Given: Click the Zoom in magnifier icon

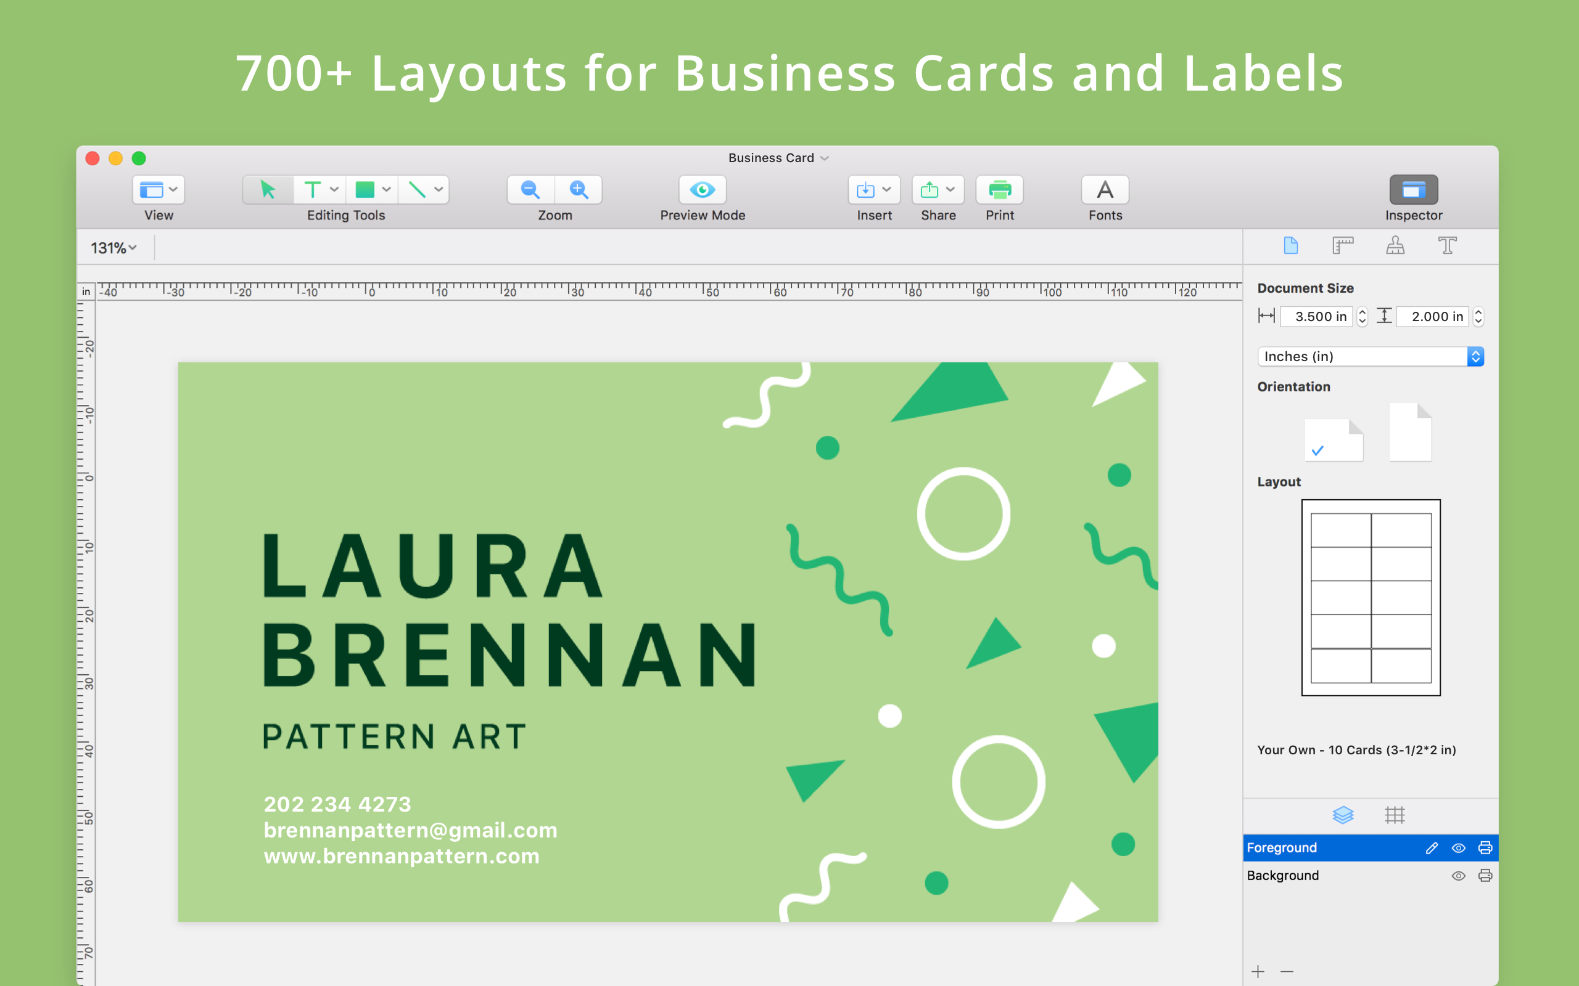Looking at the screenshot, I should click(x=578, y=189).
